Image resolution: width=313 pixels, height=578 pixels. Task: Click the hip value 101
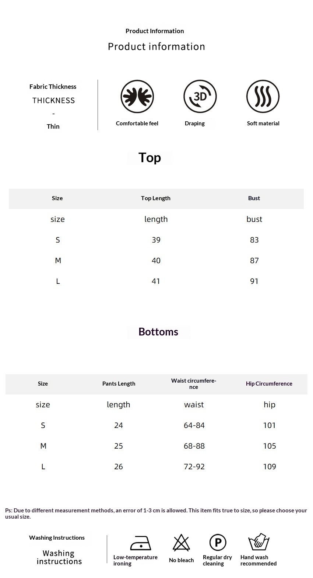tap(270, 425)
